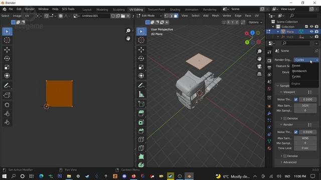Open the Tool properties tab
Screen dimensions: 321x180
pyautogui.click(x=269, y=52)
